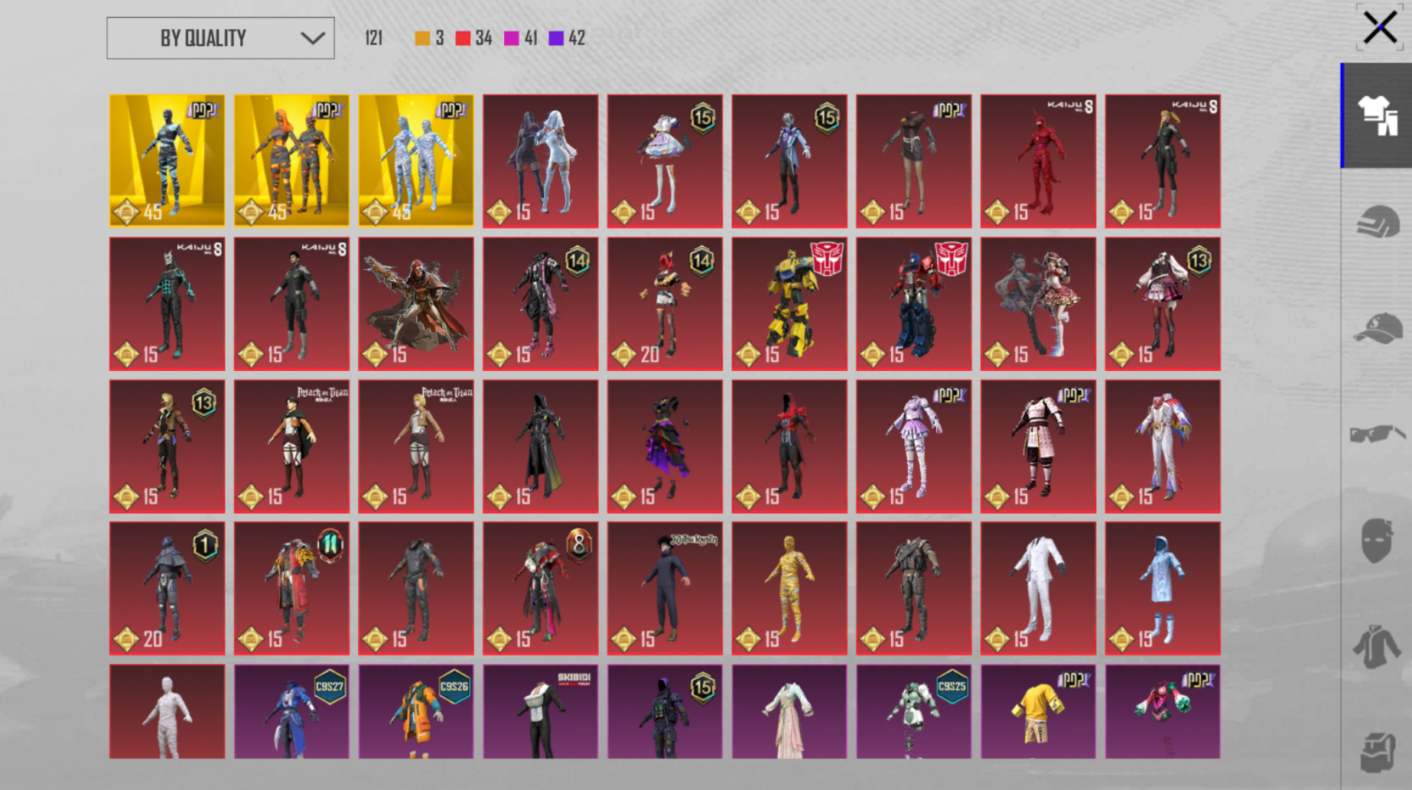Select the black and white pair outfit

[541, 161]
